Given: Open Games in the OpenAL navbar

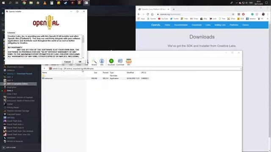Looking at the screenshot, I should (246, 25).
